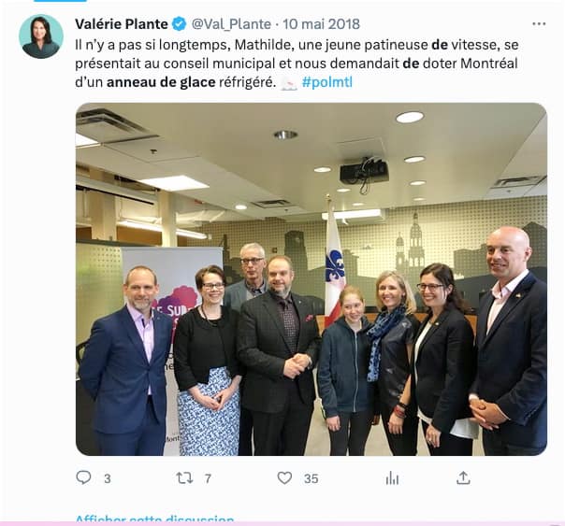Open the Valérie Plante display name
This screenshot has height=526, width=565.
122,24
